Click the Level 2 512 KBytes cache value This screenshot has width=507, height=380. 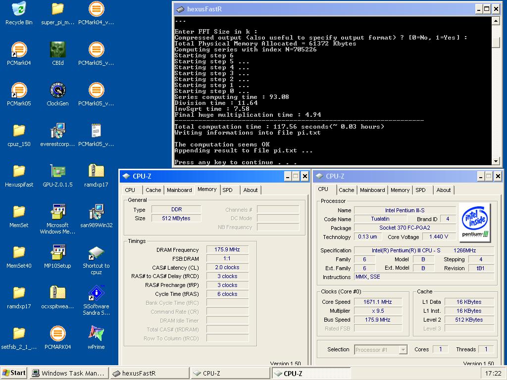pyautogui.click(x=469, y=320)
